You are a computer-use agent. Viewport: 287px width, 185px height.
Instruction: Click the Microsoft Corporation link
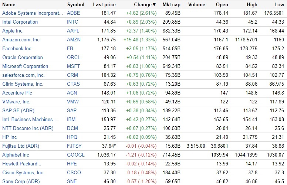(25, 66)
